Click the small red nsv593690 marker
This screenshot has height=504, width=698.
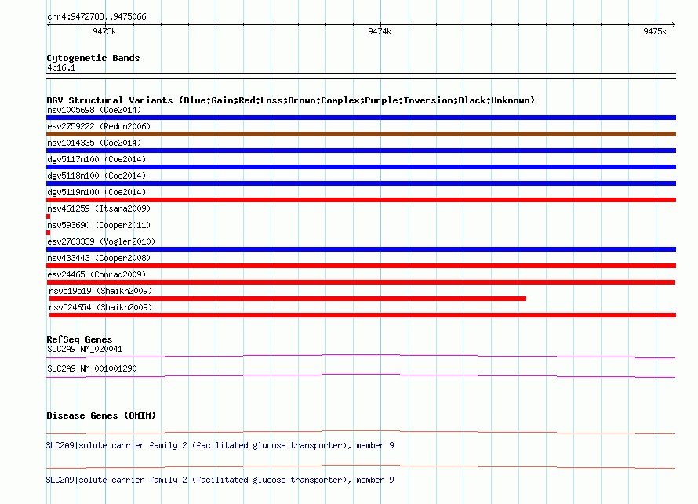48,233
